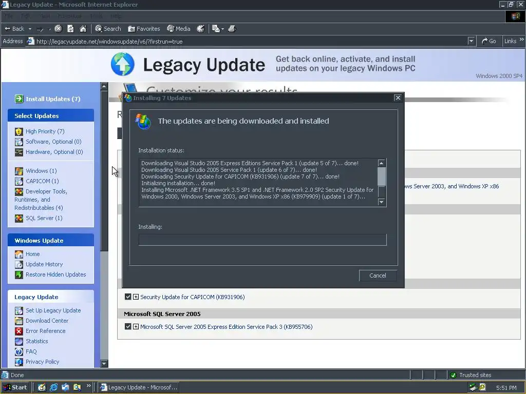
Task: Click the green Install Updates arrow icon
Action: tap(19, 98)
